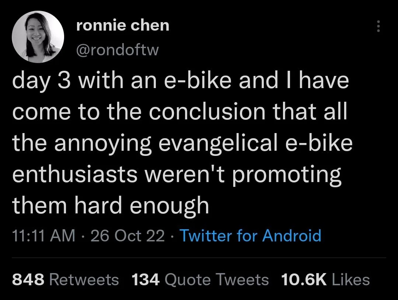Click the 10.6K count in stats
This screenshot has width=398, height=300.
[x=304, y=280]
